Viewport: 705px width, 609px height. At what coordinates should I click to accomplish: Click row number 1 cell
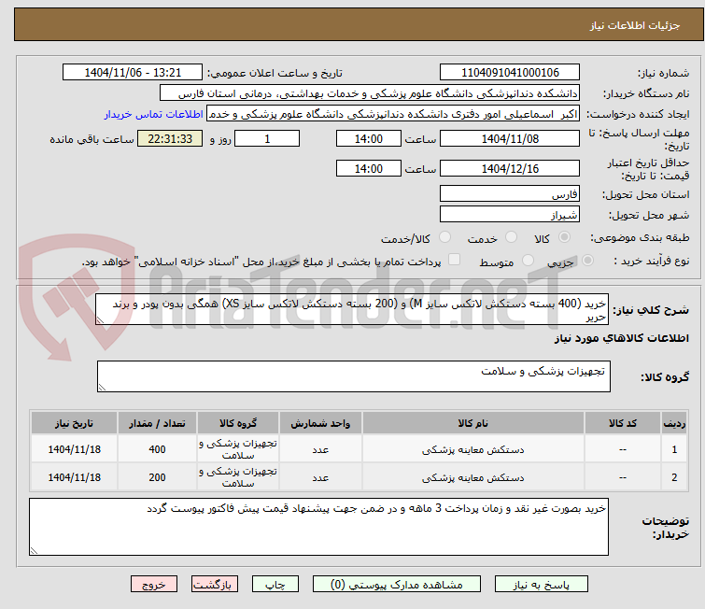tap(674, 449)
